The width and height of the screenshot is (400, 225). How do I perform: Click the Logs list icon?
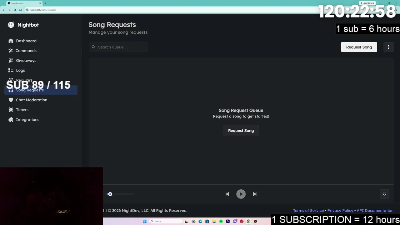[x=11, y=70]
